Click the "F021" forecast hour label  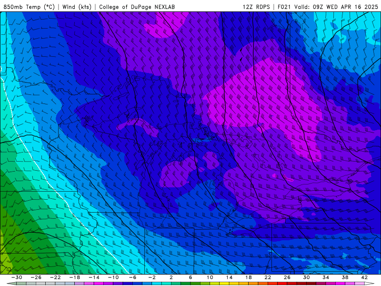284,7
